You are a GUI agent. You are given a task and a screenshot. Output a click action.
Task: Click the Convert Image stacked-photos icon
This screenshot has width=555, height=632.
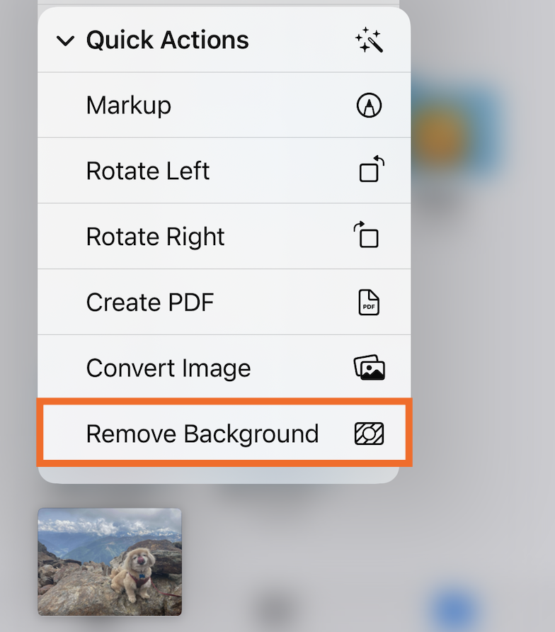point(370,368)
